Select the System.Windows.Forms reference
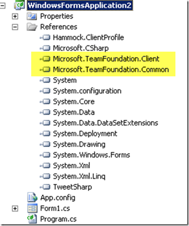The width and height of the screenshot is (189, 226). (x=92, y=155)
